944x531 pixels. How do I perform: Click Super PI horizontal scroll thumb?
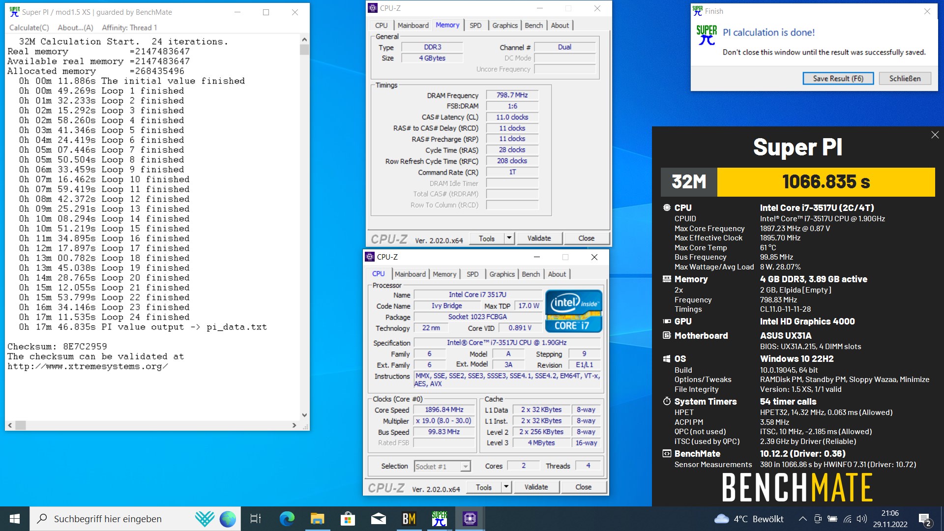click(20, 425)
